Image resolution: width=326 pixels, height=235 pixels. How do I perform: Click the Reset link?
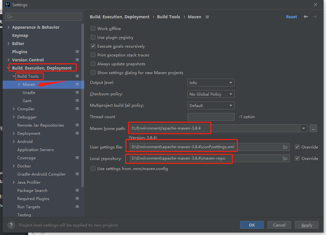tap(291, 17)
